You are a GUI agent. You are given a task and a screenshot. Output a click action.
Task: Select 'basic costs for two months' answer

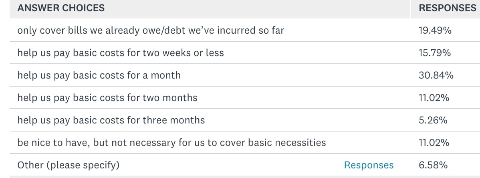(x=107, y=97)
